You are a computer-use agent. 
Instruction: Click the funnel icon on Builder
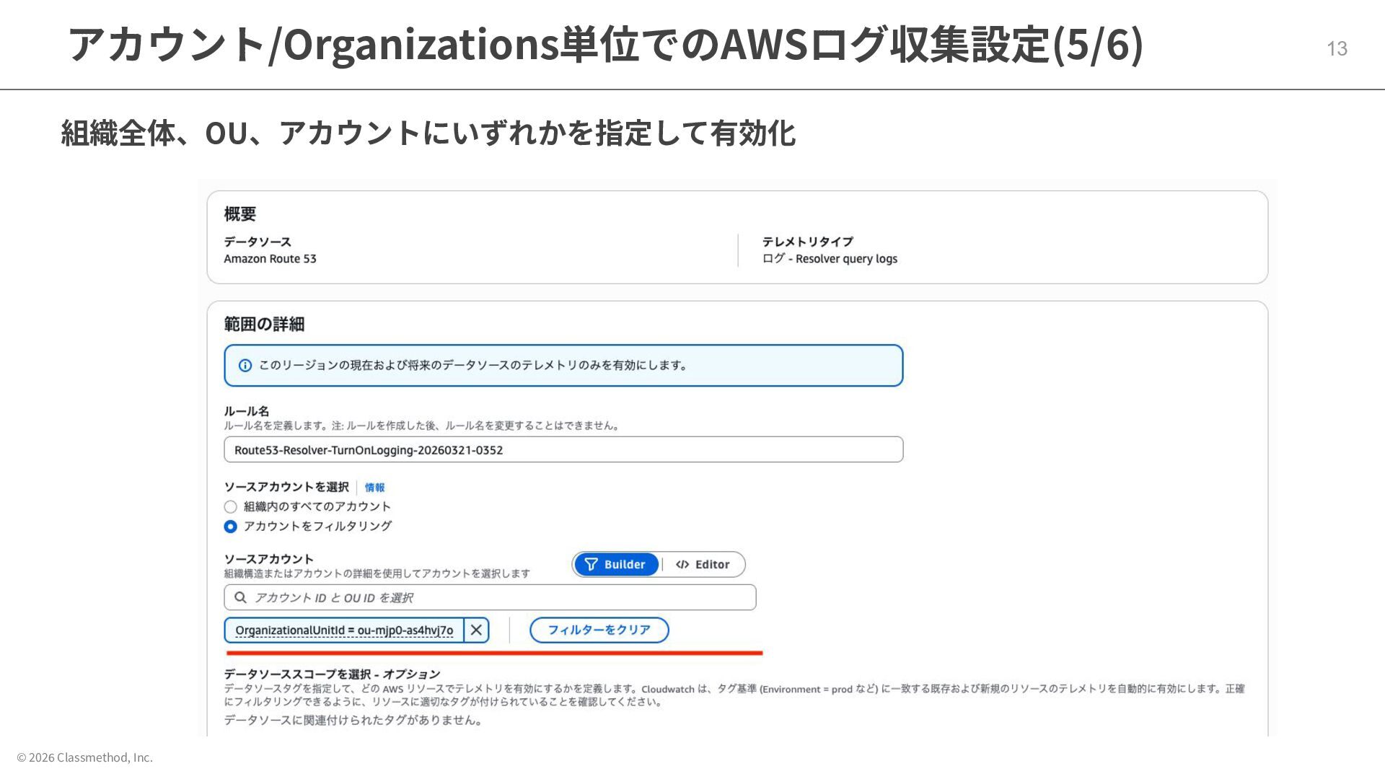click(x=591, y=564)
